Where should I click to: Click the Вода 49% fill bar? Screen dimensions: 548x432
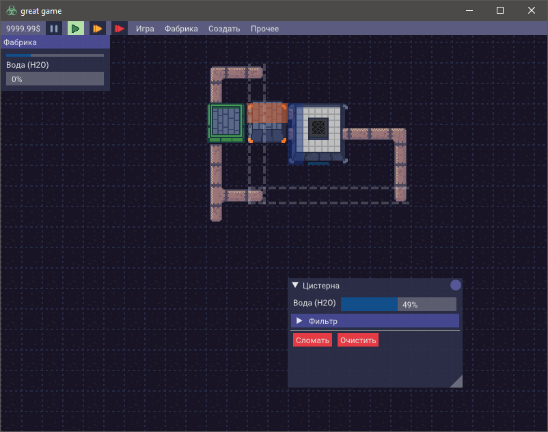pos(398,304)
